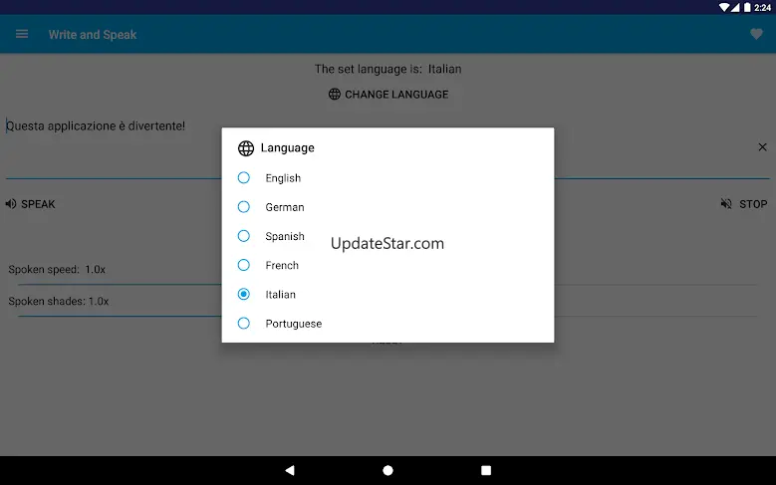This screenshot has width=776, height=485.
Task: Open the hamburger navigation menu
Action: [x=22, y=34]
